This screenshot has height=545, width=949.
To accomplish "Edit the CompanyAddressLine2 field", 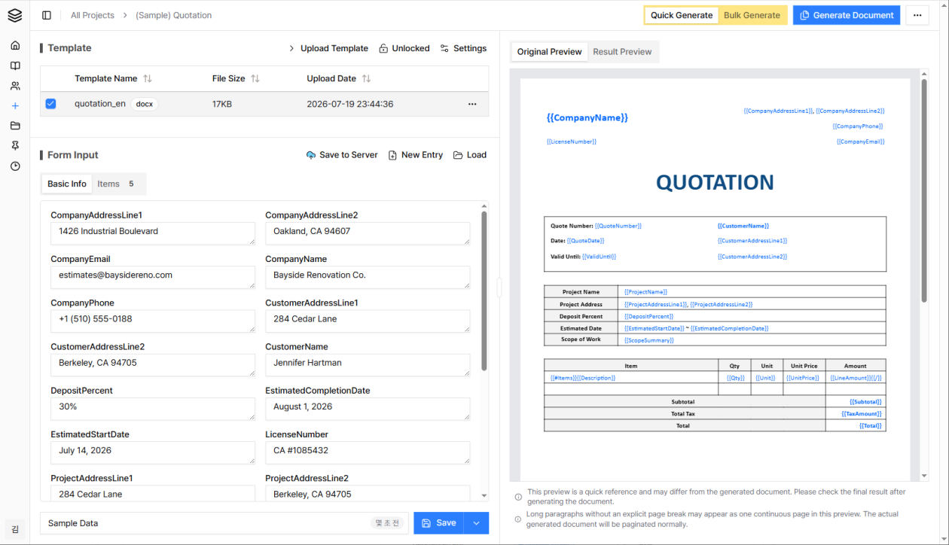I will click(368, 233).
